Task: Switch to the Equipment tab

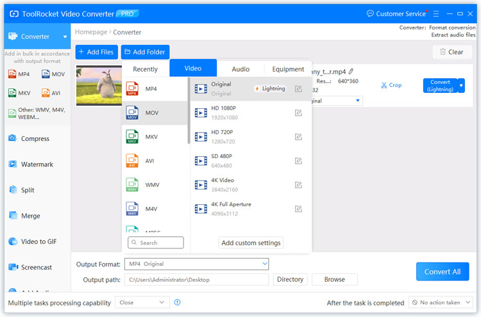Action: (288, 69)
